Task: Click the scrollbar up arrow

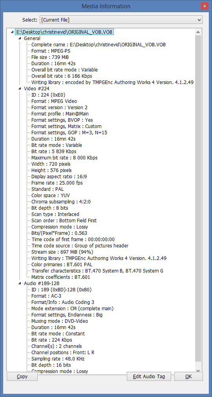Action: pyautogui.click(x=198, y=32)
